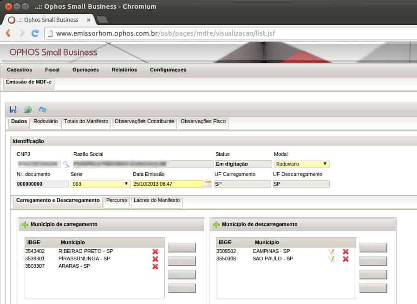Click IBGE code 3550308
This screenshot has width=417, height=304.
226,259
